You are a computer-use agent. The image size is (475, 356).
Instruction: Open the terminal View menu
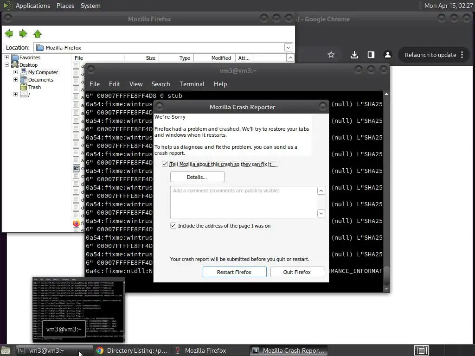(x=136, y=84)
